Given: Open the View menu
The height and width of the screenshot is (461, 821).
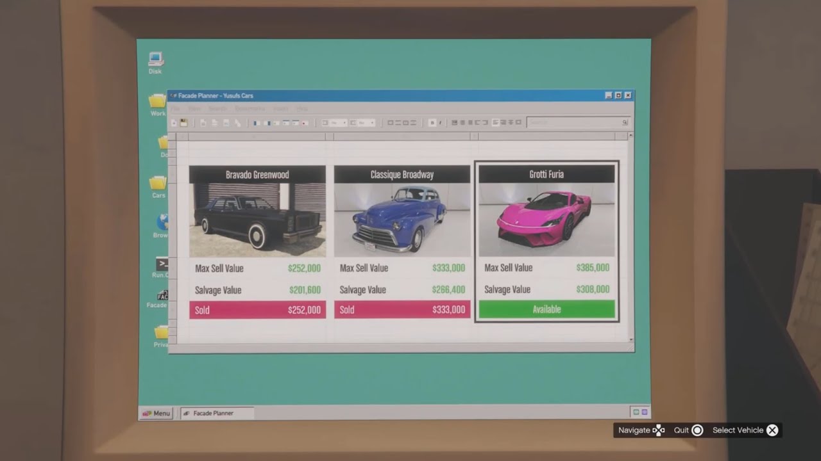Looking at the screenshot, I should coord(194,109).
